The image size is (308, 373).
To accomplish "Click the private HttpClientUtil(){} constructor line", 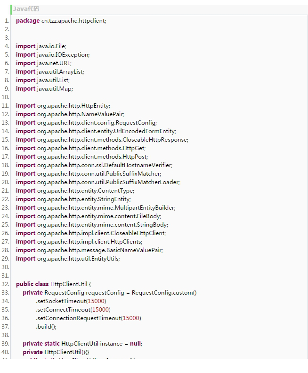I will point(56,352).
